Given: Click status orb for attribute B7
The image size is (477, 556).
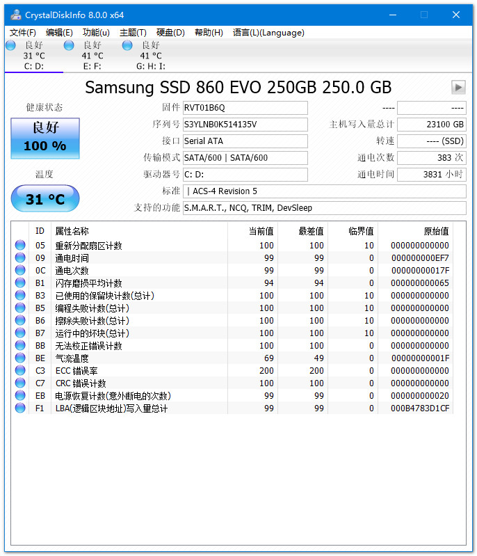Looking at the screenshot, I should pos(20,333).
